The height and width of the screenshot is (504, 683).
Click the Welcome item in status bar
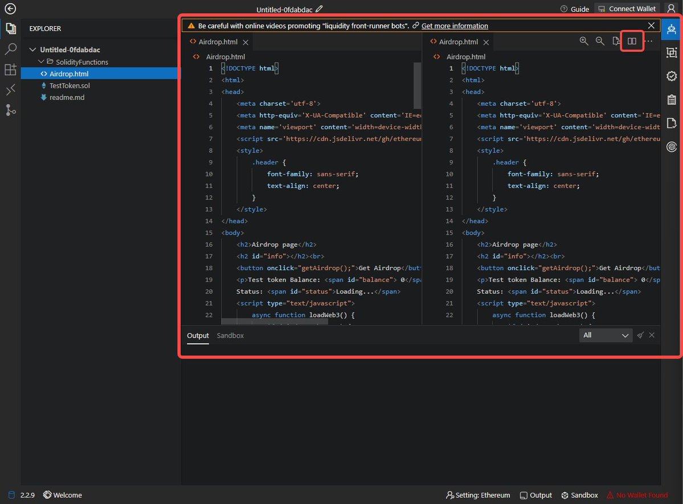pyautogui.click(x=62, y=495)
